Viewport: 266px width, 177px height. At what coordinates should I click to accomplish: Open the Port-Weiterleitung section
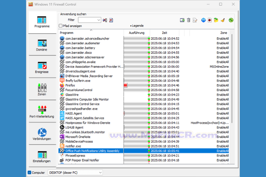[42, 112]
